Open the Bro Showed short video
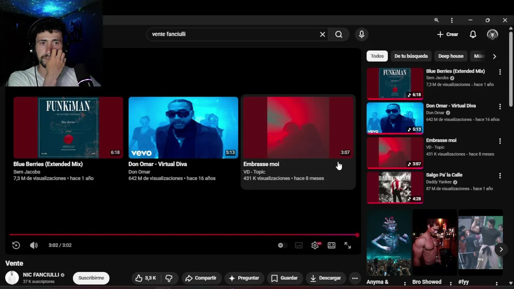514x289 pixels. click(434, 242)
